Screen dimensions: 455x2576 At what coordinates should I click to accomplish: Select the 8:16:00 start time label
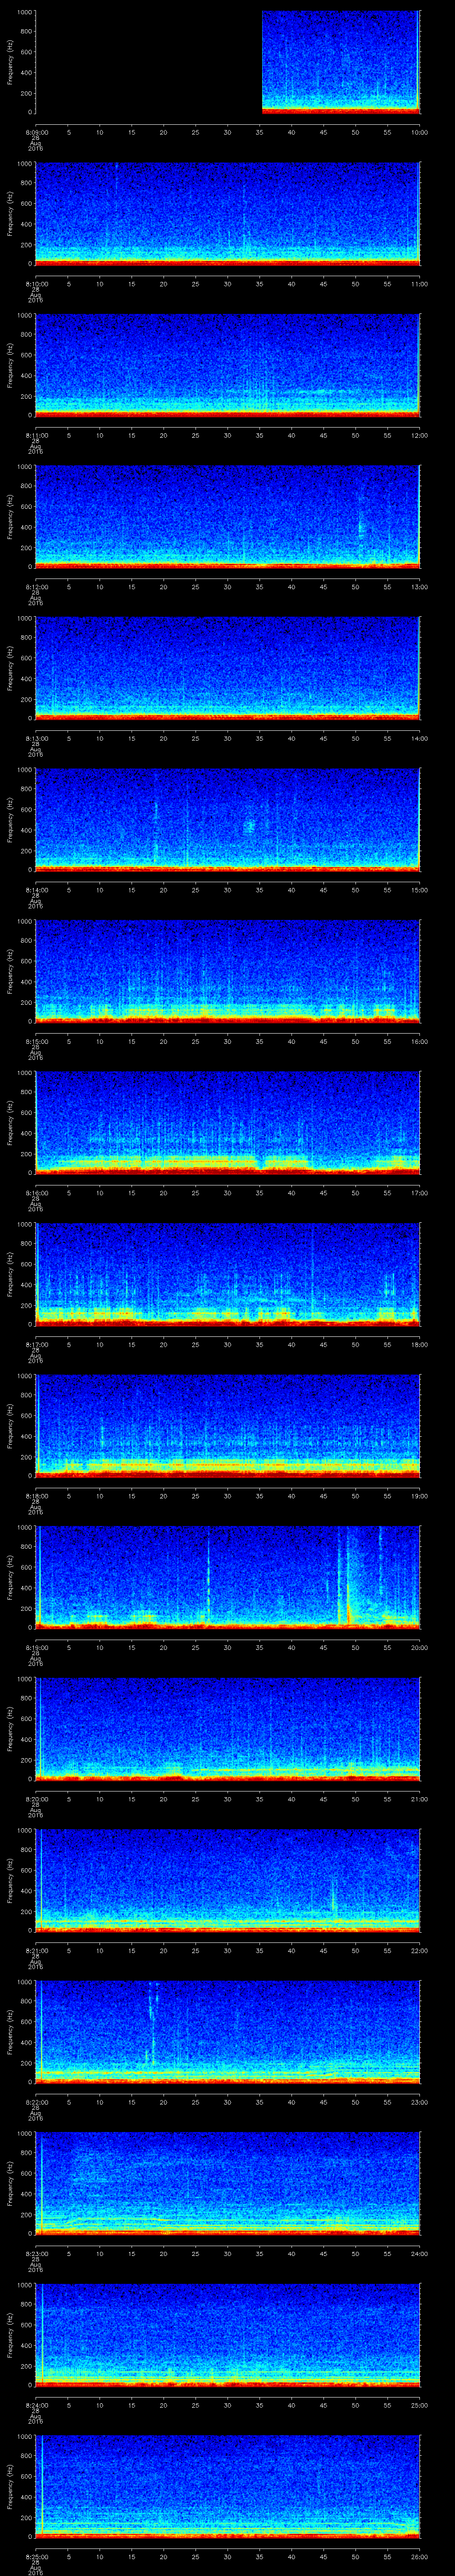[36, 1193]
